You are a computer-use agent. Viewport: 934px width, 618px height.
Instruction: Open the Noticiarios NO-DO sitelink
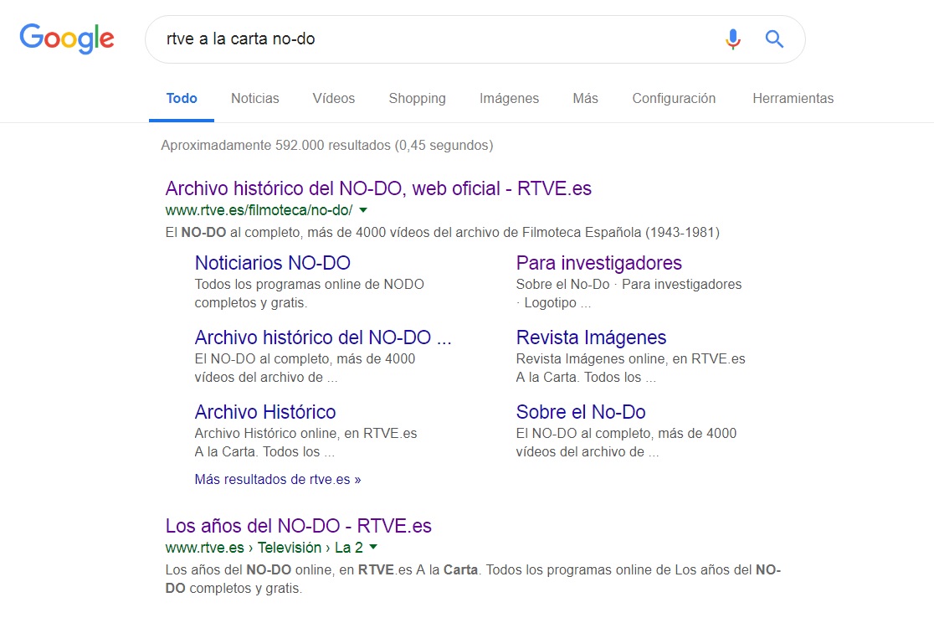coord(272,263)
